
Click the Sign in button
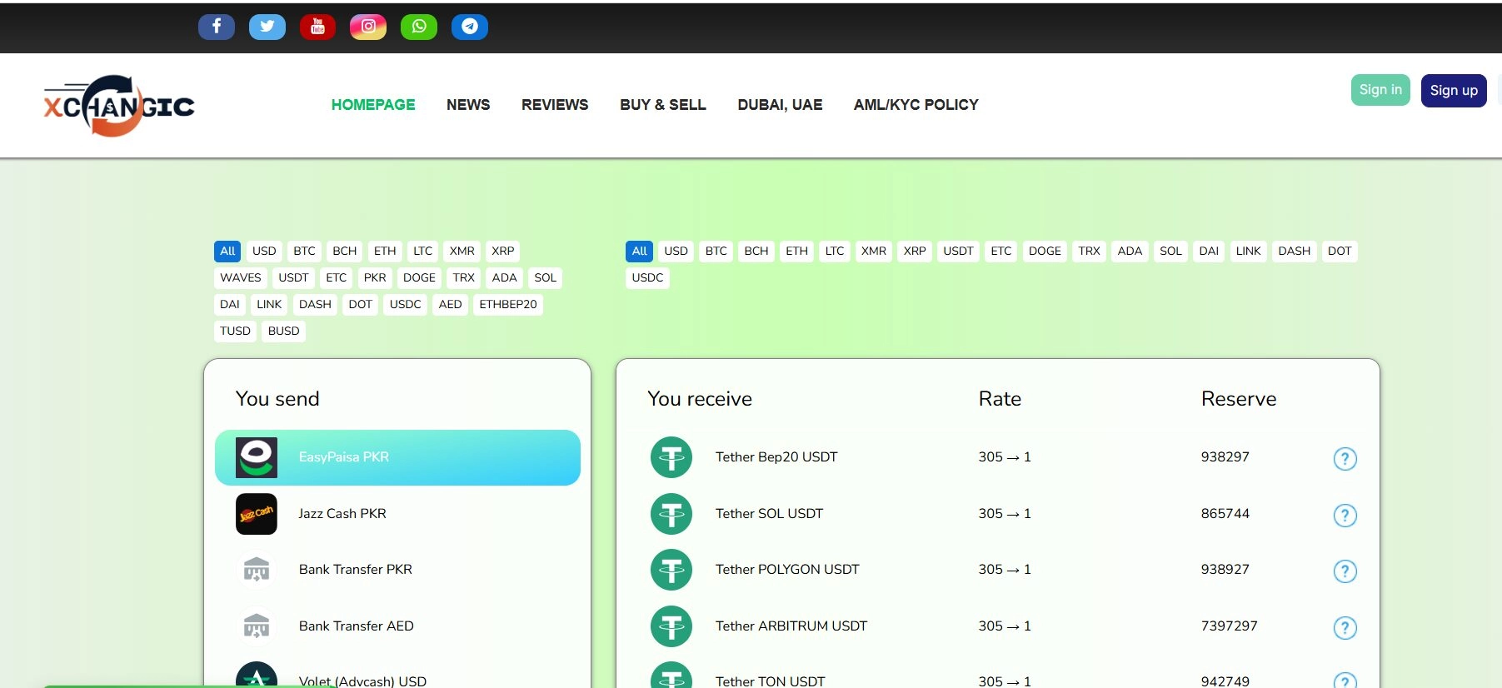(x=1380, y=90)
